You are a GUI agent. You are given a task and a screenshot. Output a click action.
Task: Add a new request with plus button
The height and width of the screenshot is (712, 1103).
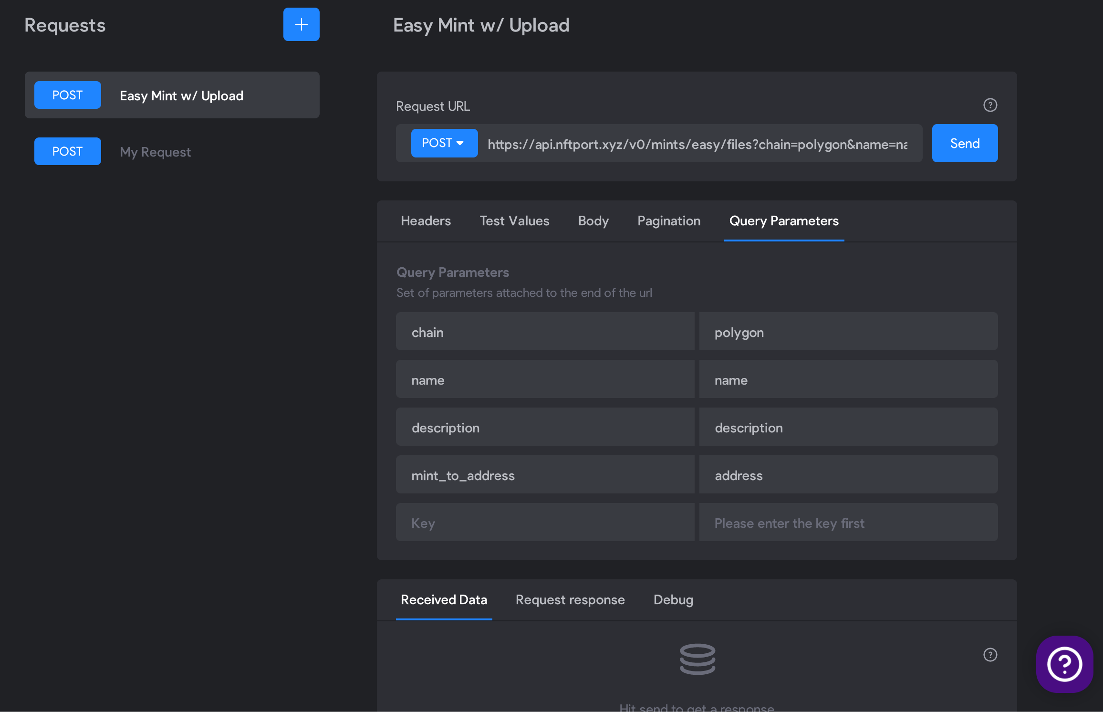[x=301, y=24]
